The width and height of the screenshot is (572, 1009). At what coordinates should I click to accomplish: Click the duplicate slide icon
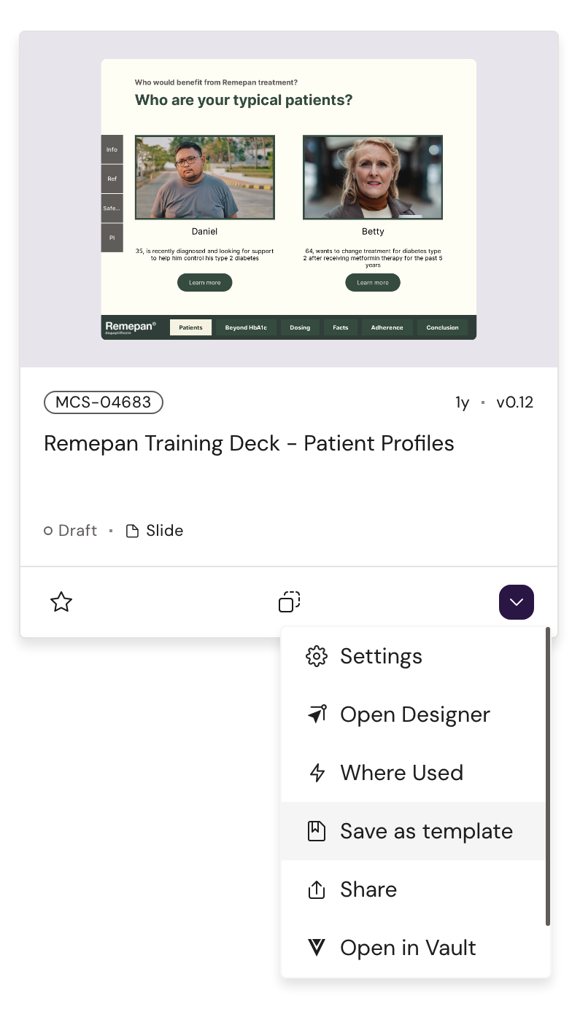289,602
